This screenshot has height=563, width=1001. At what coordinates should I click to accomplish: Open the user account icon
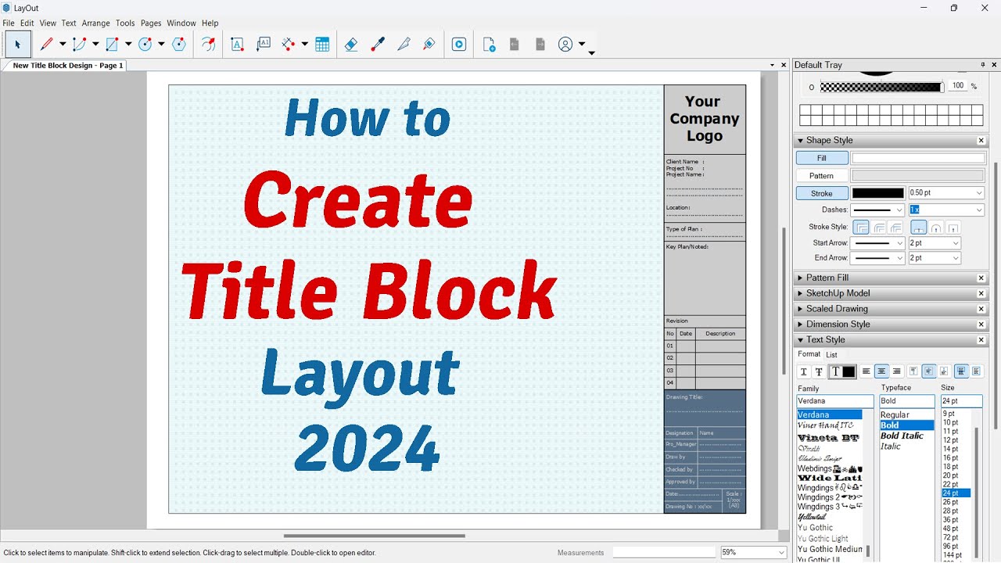(565, 45)
